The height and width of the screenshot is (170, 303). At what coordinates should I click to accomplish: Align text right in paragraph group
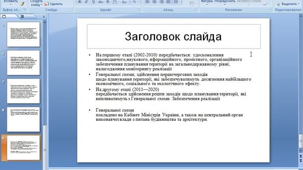(x=161, y=2)
